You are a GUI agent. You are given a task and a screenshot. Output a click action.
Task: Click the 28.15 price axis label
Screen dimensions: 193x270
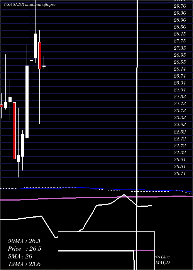pyautogui.click(x=180, y=34)
